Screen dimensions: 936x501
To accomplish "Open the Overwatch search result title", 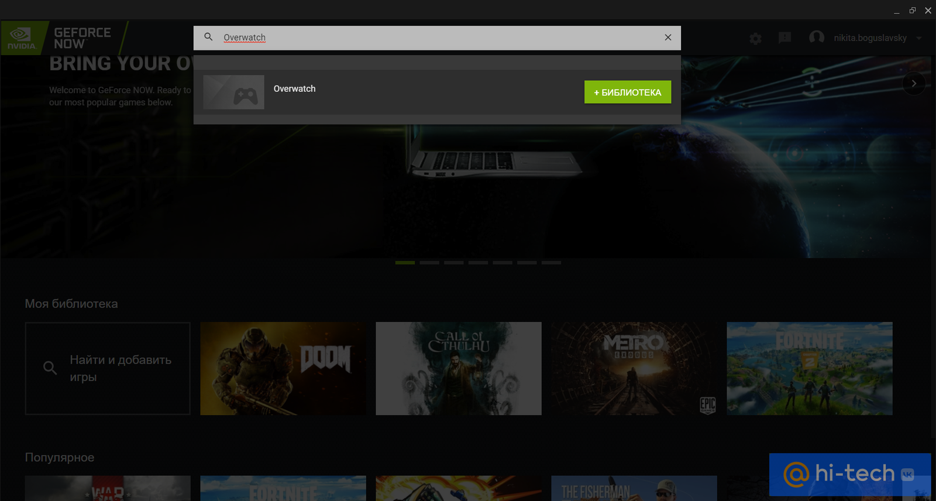I will (x=294, y=88).
